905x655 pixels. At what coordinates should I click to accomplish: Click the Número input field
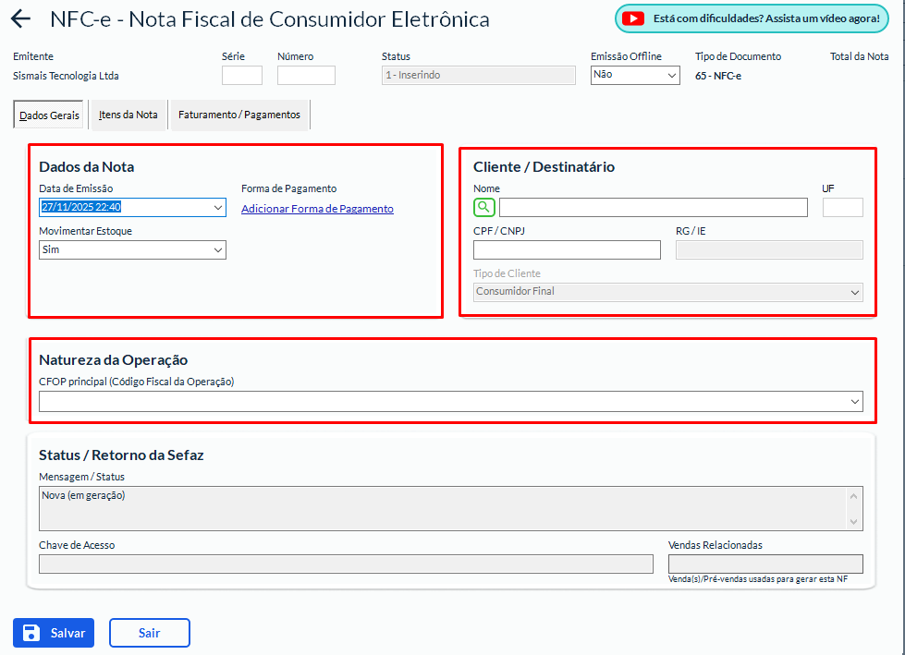306,76
